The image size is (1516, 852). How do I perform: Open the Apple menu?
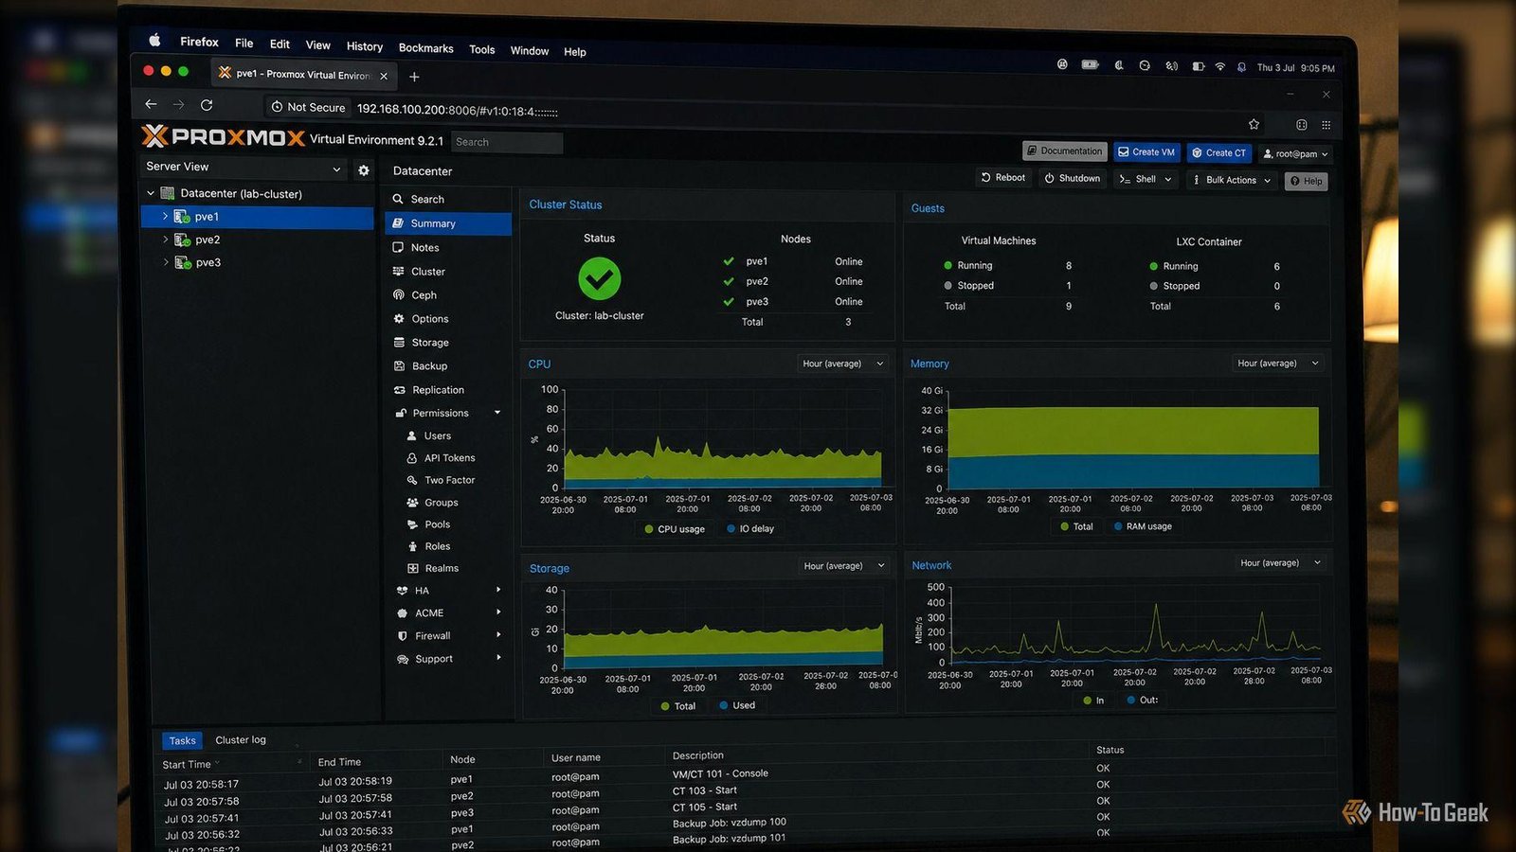[x=154, y=40]
